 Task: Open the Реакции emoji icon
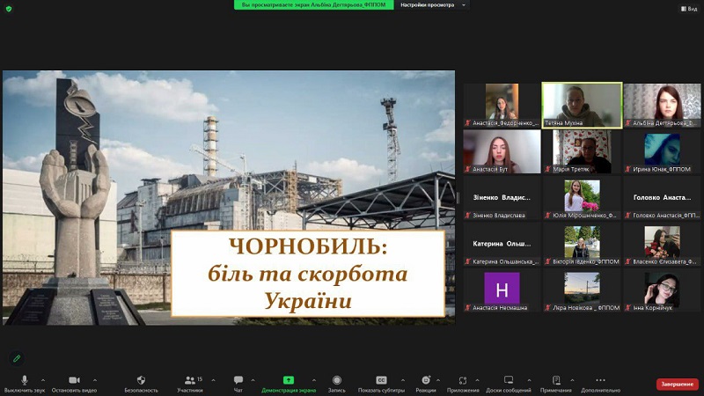click(x=425, y=380)
